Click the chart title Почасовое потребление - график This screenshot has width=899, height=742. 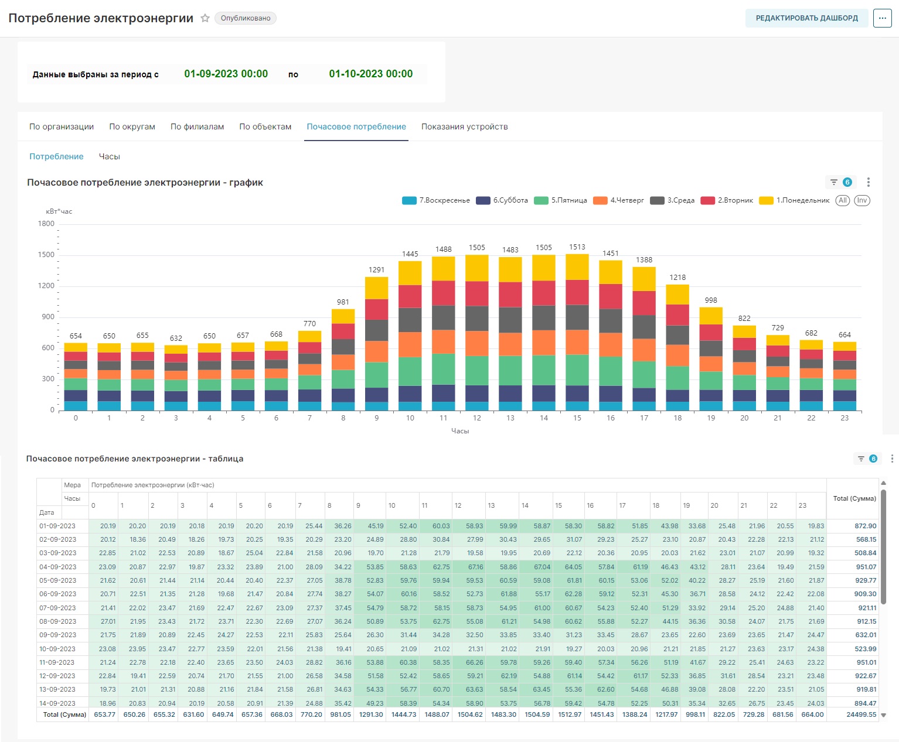pos(145,182)
